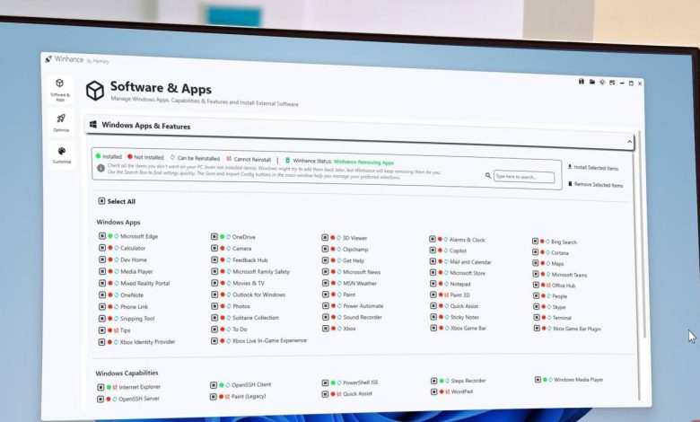Open the Optimize rocket section
This screenshot has height=422, width=700.
[x=61, y=122]
